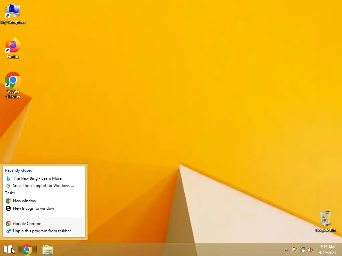Screen dimensions: 342x256
Task: Show hidden tray icons arrow
Action: click(286, 250)
